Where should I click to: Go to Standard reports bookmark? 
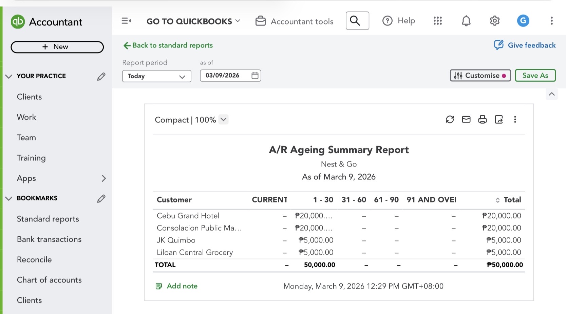[x=48, y=219]
